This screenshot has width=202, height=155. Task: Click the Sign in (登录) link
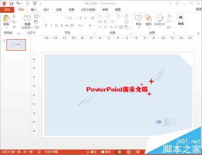point(199,9)
